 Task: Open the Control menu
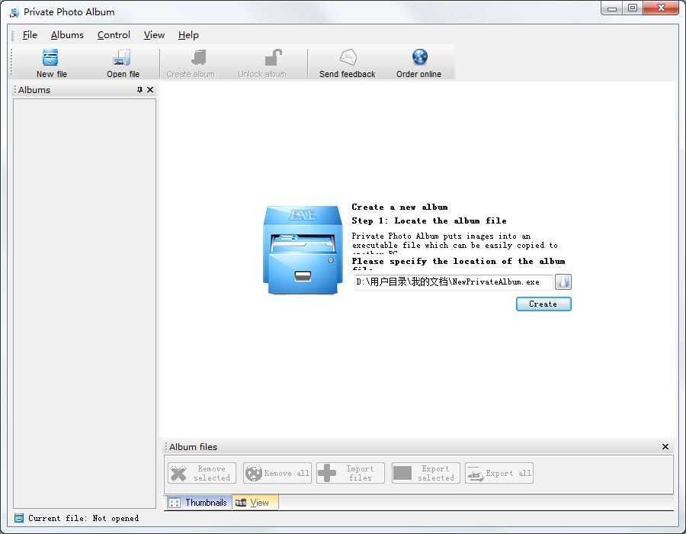114,35
